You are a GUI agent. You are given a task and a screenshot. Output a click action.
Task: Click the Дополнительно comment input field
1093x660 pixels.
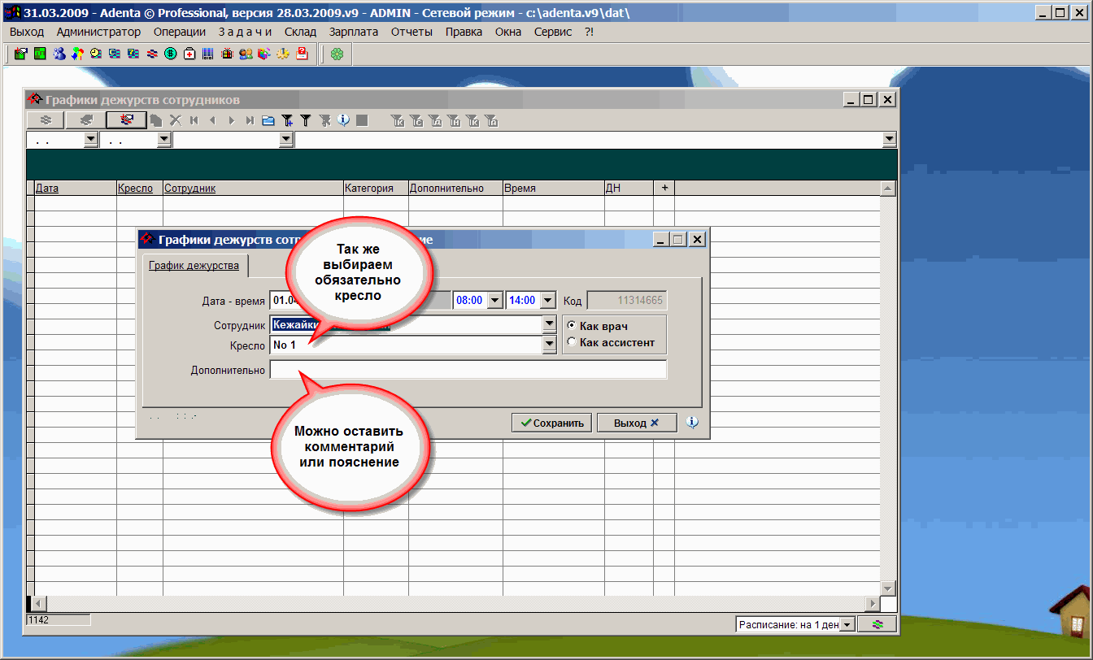click(468, 371)
